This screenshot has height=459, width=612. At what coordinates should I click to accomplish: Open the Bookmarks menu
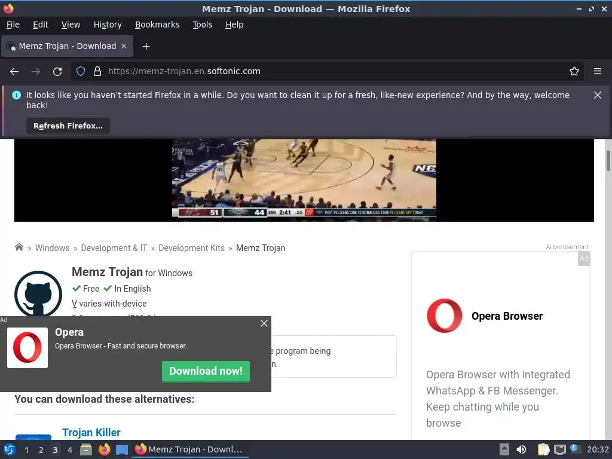tap(157, 25)
